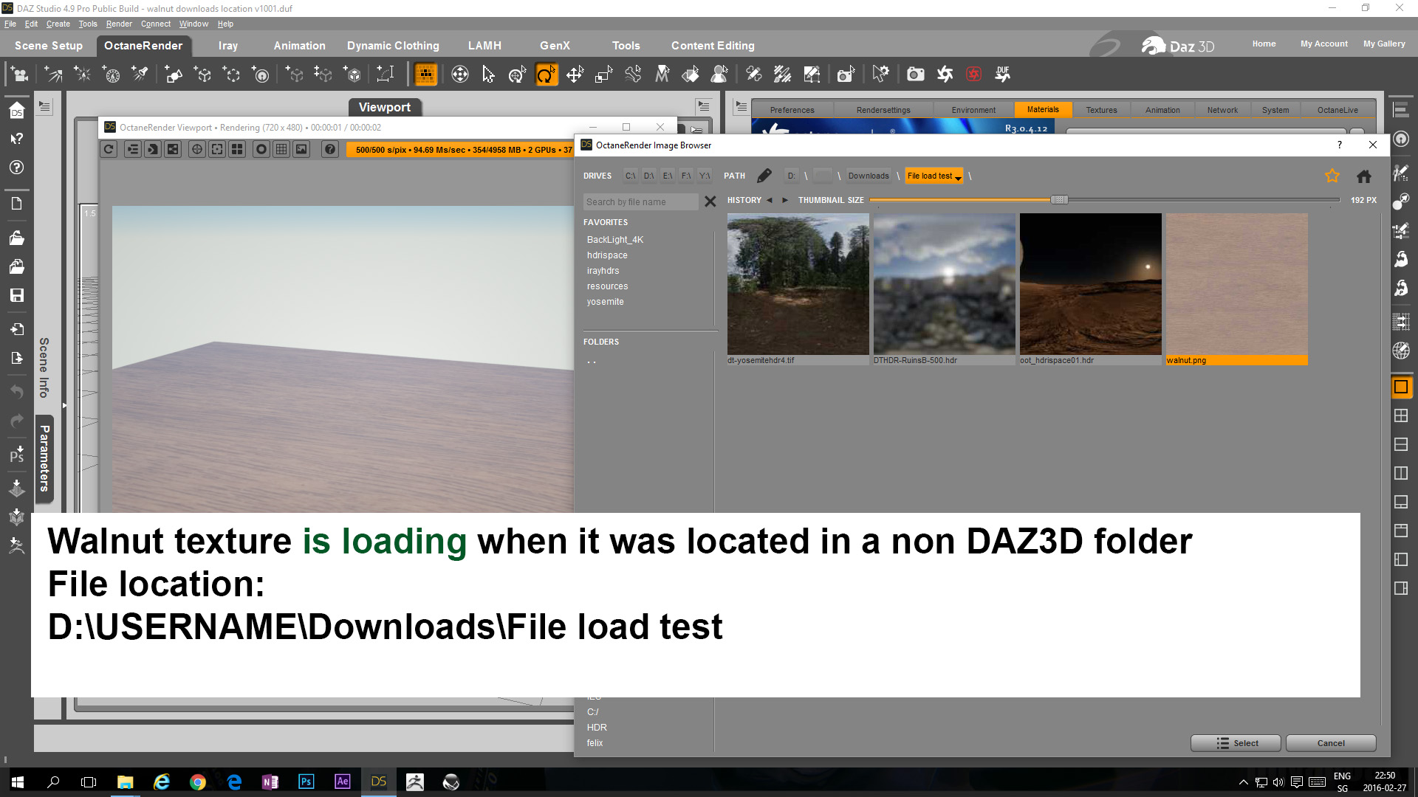The width and height of the screenshot is (1418, 797).
Task: Toggle single-pane viewport layout on right sidebar
Action: click(x=1400, y=387)
